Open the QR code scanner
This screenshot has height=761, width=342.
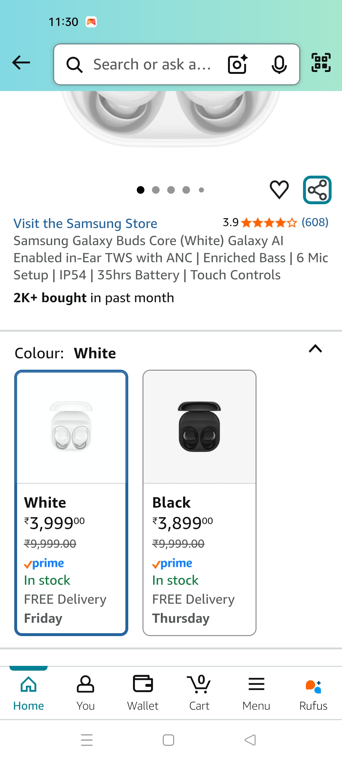point(321,62)
